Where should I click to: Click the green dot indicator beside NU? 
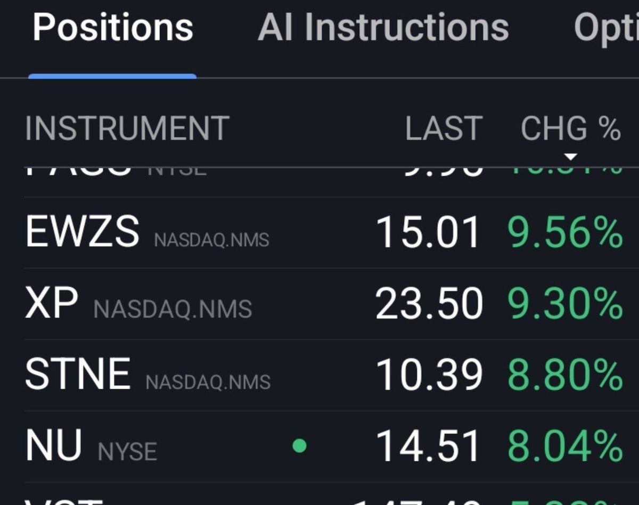click(x=300, y=445)
